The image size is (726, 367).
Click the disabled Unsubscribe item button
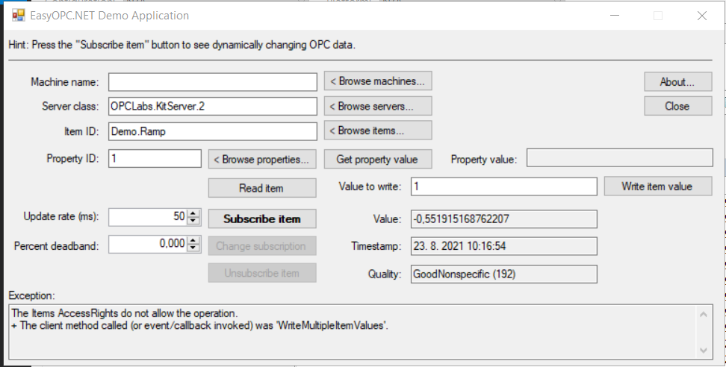coord(262,273)
